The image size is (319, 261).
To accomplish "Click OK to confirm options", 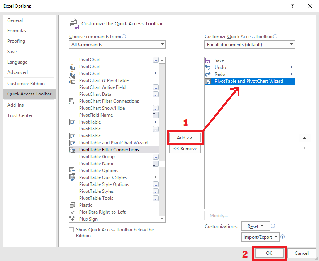I will [269, 253].
